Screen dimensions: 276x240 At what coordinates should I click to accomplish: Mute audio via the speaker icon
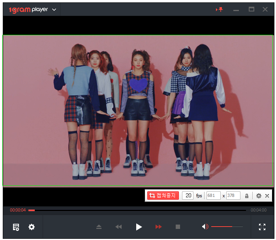(x=205, y=227)
